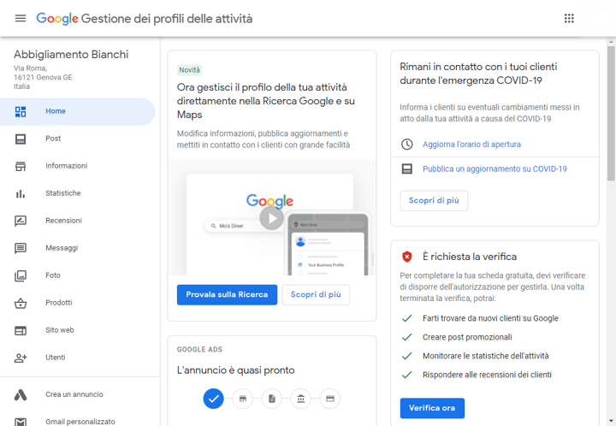Open Informazioni in the sidebar
Image resolution: width=616 pixels, height=426 pixels.
[x=77, y=166]
